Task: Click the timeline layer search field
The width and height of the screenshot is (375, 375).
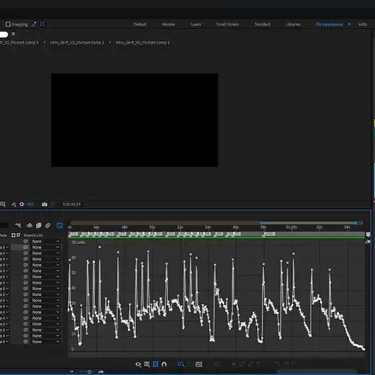Action: [4, 225]
